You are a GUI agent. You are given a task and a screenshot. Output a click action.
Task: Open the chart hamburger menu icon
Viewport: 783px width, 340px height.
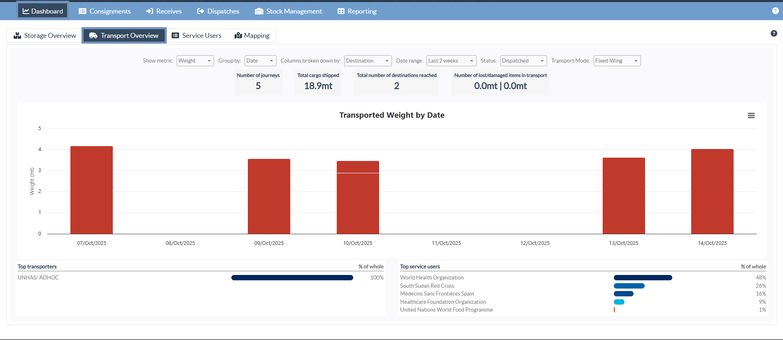tap(751, 116)
